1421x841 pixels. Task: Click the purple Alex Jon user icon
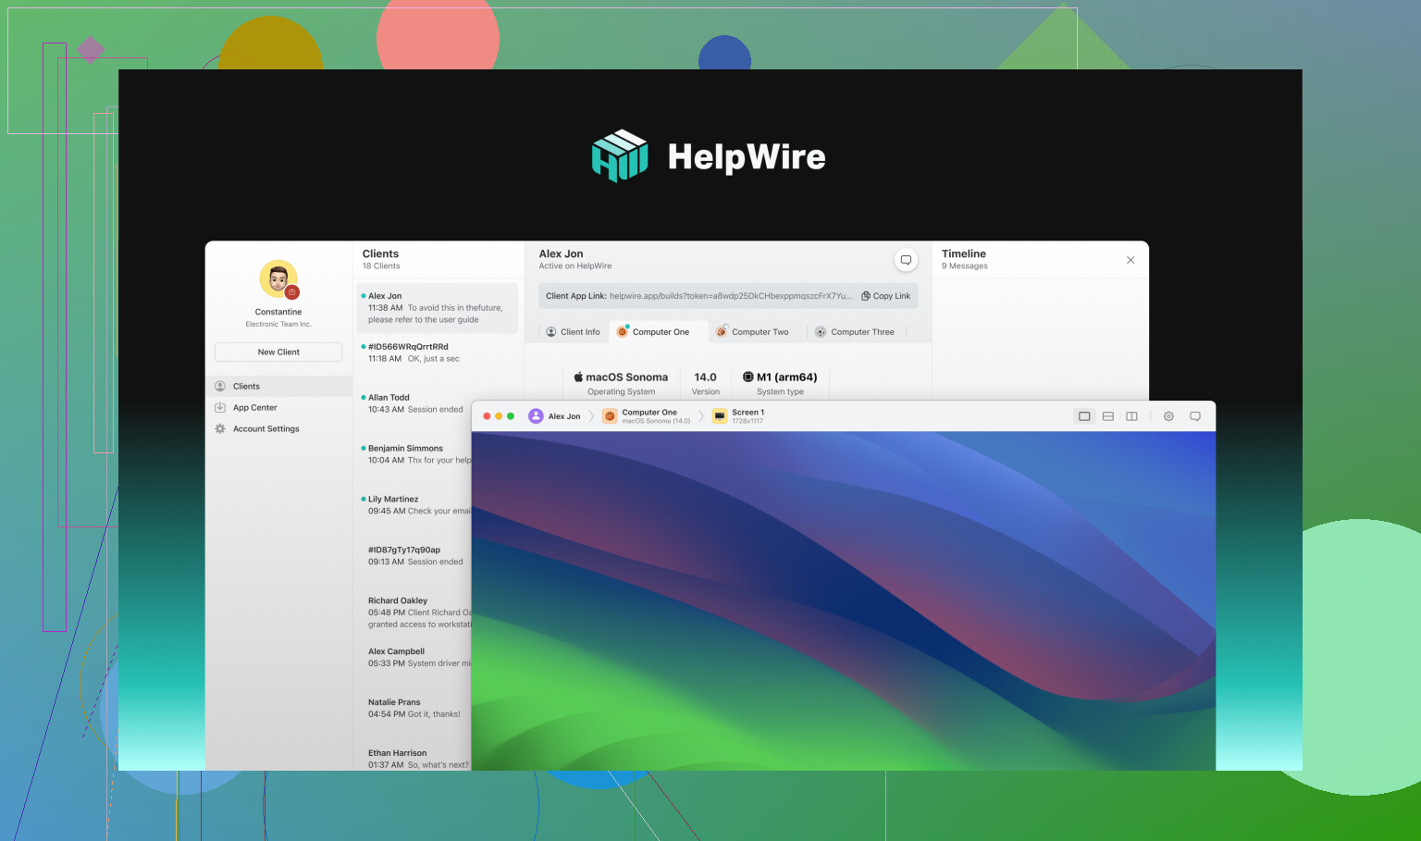[x=536, y=416]
